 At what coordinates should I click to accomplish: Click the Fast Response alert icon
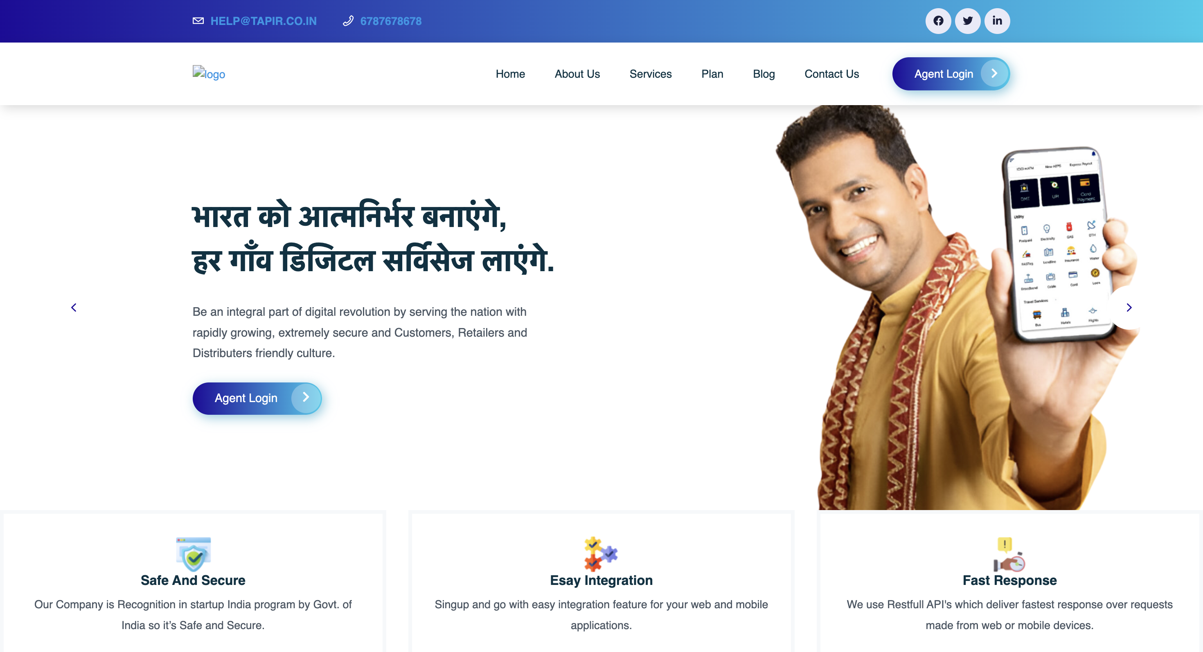[1009, 554]
